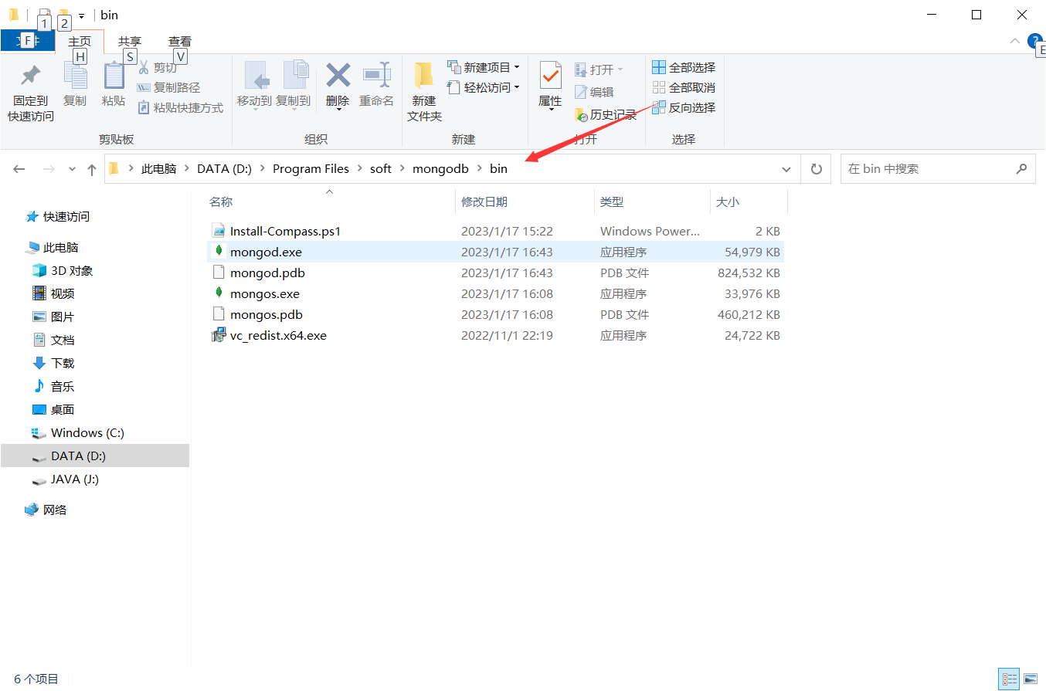Open the Help question mark icon
The height and width of the screenshot is (691, 1046).
(x=1035, y=40)
